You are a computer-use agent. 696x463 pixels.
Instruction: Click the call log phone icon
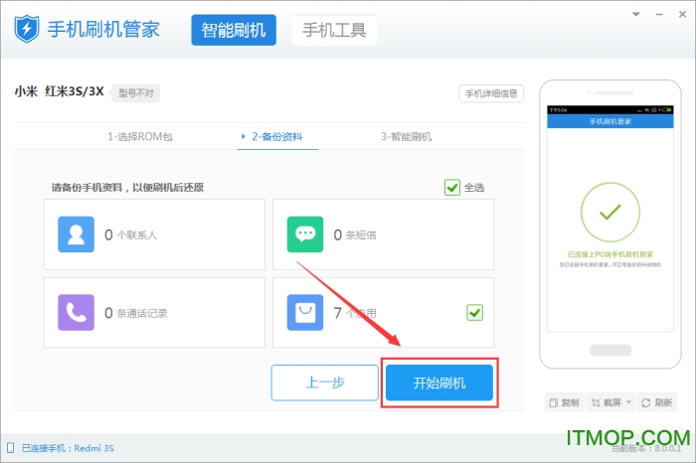click(x=76, y=312)
